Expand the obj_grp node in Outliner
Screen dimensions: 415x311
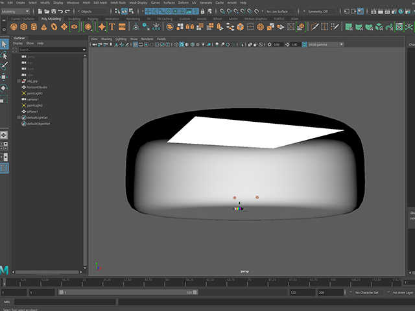pos(19,81)
